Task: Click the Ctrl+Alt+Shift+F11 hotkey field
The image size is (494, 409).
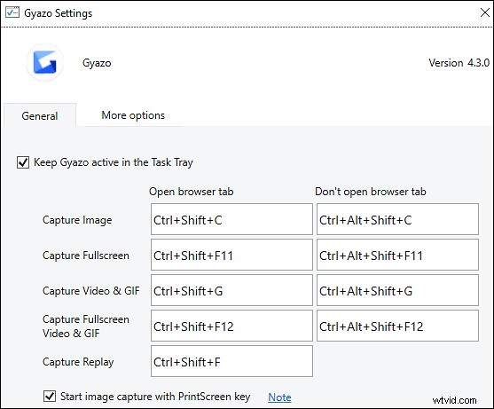Action: click(397, 255)
